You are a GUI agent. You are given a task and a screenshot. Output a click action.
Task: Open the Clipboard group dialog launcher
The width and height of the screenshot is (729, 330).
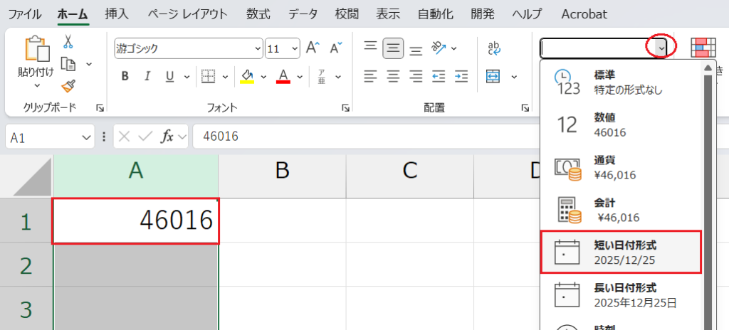coord(100,108)
